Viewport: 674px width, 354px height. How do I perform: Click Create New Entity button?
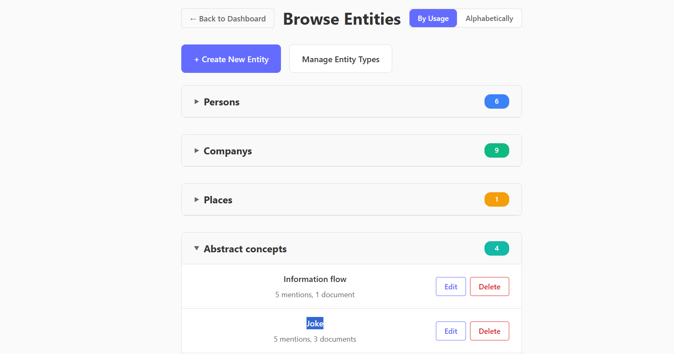pos(231,59)
